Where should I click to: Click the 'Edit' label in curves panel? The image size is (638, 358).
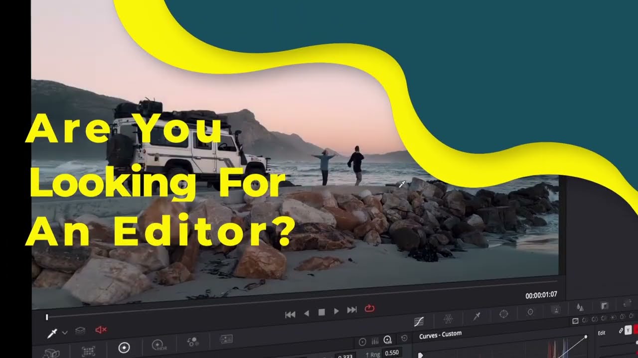pyautogui.click(x=602, y=333)
